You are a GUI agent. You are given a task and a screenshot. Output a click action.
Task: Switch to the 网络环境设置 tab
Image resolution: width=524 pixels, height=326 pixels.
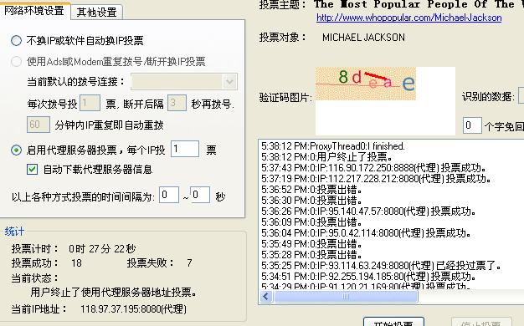click(34, 11)
